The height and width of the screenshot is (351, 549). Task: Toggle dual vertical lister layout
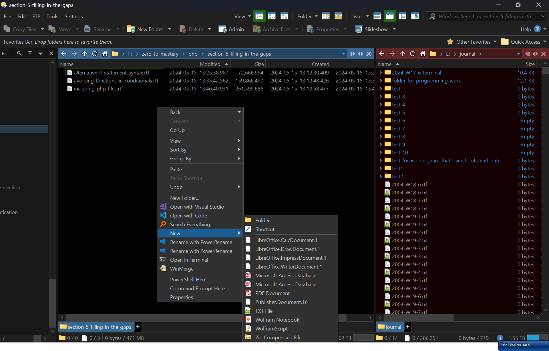[390, 16]
